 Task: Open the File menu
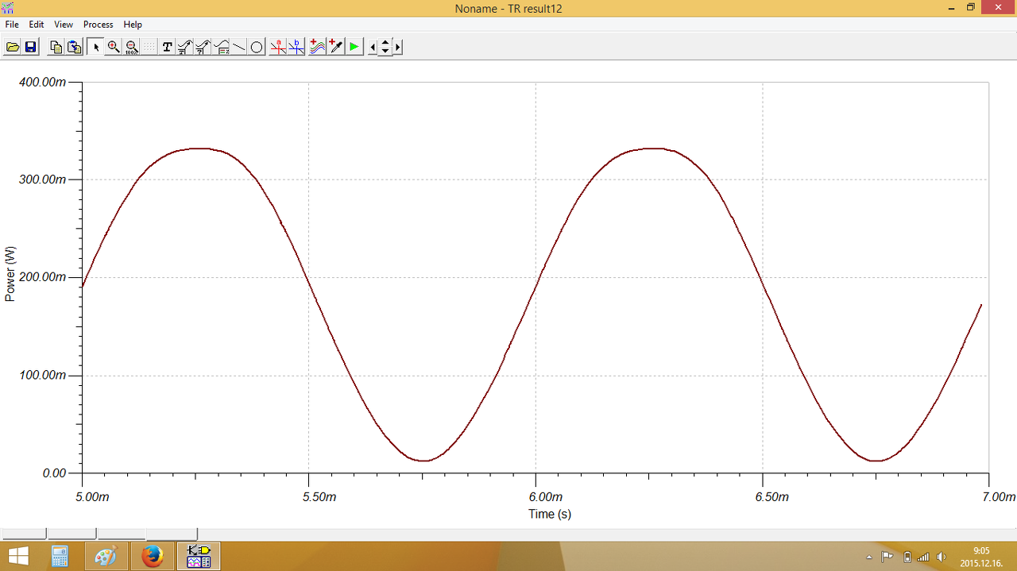[x=12, y=25]
